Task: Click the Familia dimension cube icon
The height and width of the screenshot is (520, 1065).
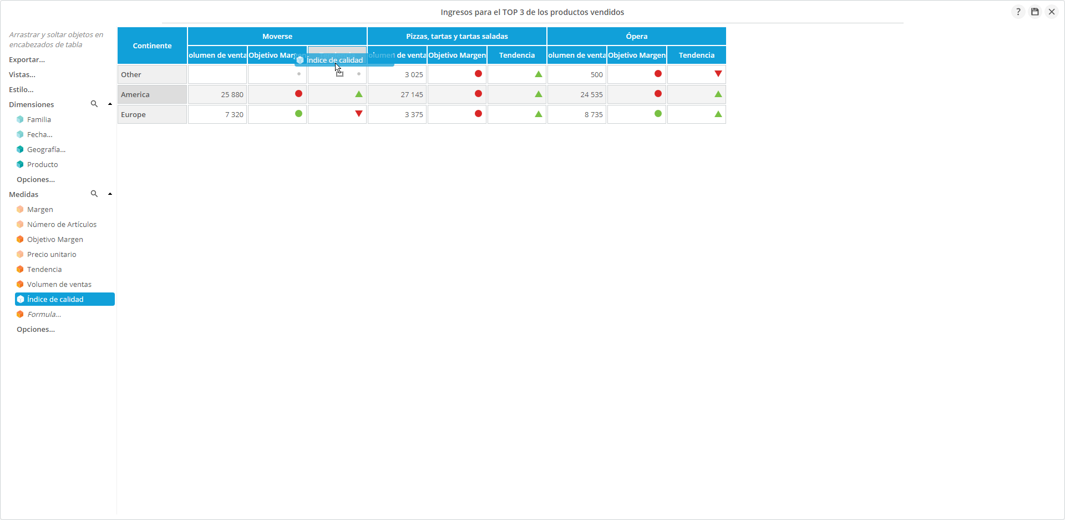Action: [20, 119]
